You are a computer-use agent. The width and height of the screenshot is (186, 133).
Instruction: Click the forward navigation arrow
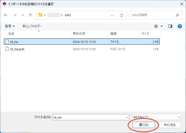coord(15,15)
